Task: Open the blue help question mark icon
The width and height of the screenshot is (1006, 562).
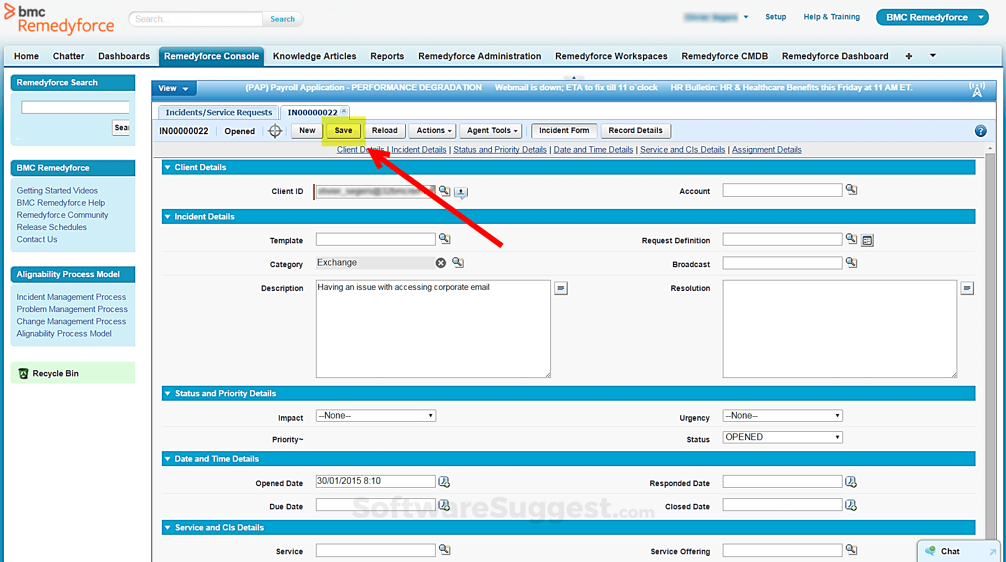Action: click(x=981, y=131)
